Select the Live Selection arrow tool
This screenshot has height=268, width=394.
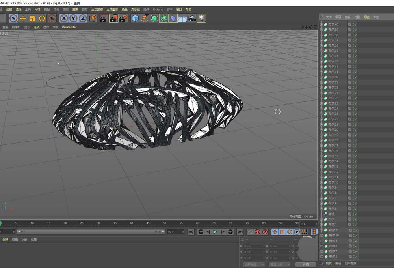pyautogui.click(x=13, y=19)
